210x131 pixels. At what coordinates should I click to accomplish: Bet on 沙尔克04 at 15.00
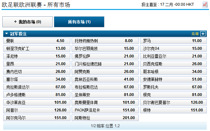173,48
